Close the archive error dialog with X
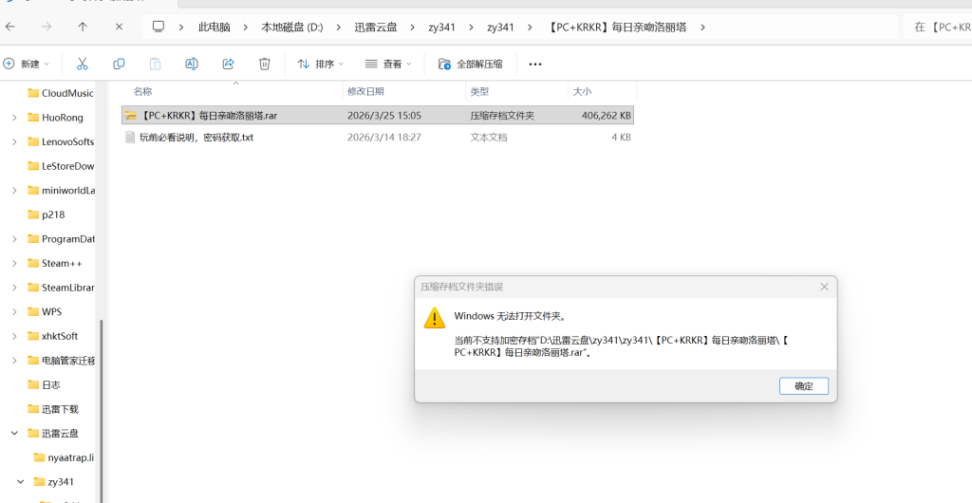The height and width of the screenshot is (503, 972). tap(825, 287)
